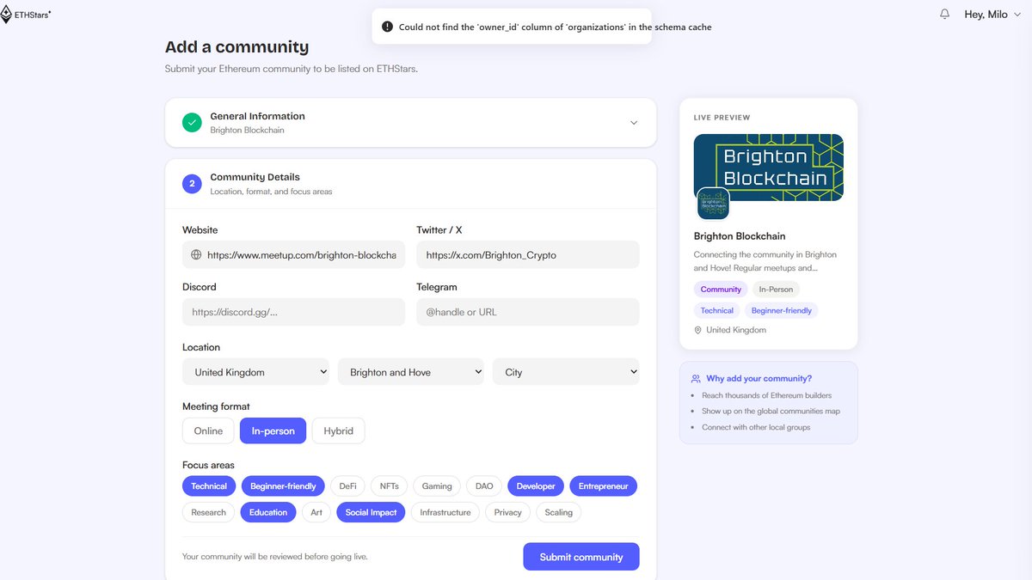Toggle the DAO focus area
This screenshot has width=1032, height=580.
point(484,486)
